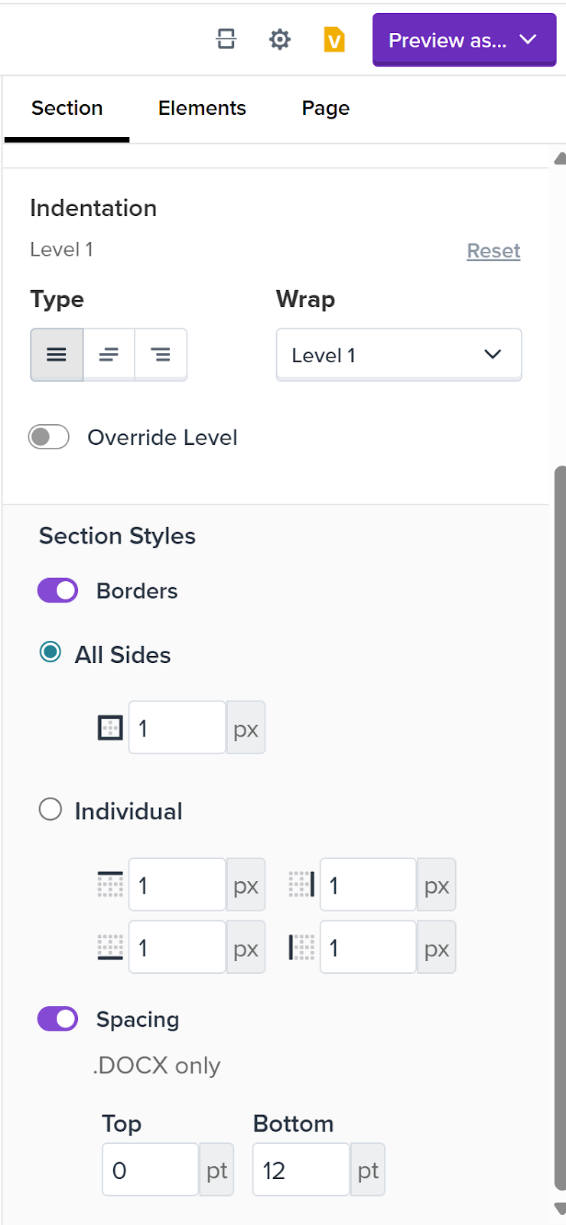Click the page break icon in top toolbar
This screenshot has height=1225, width=566.
(x=226, y=39)
